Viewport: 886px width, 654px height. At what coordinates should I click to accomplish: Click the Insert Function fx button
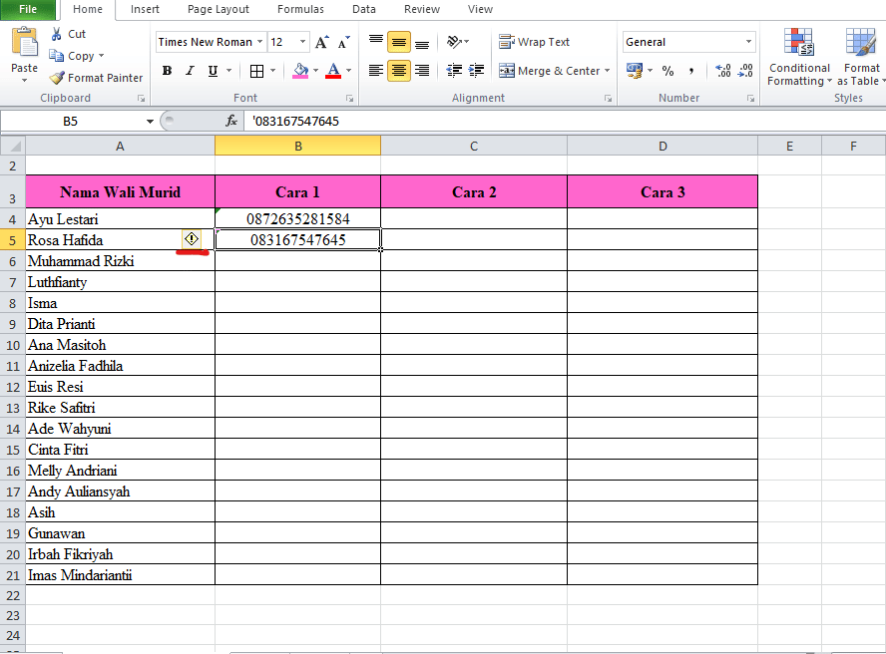(231, 120)
